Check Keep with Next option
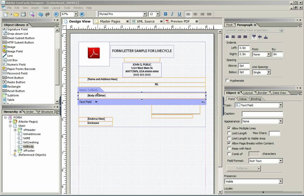Viewport: 304px width, 196px height. (x=229, y=148)
